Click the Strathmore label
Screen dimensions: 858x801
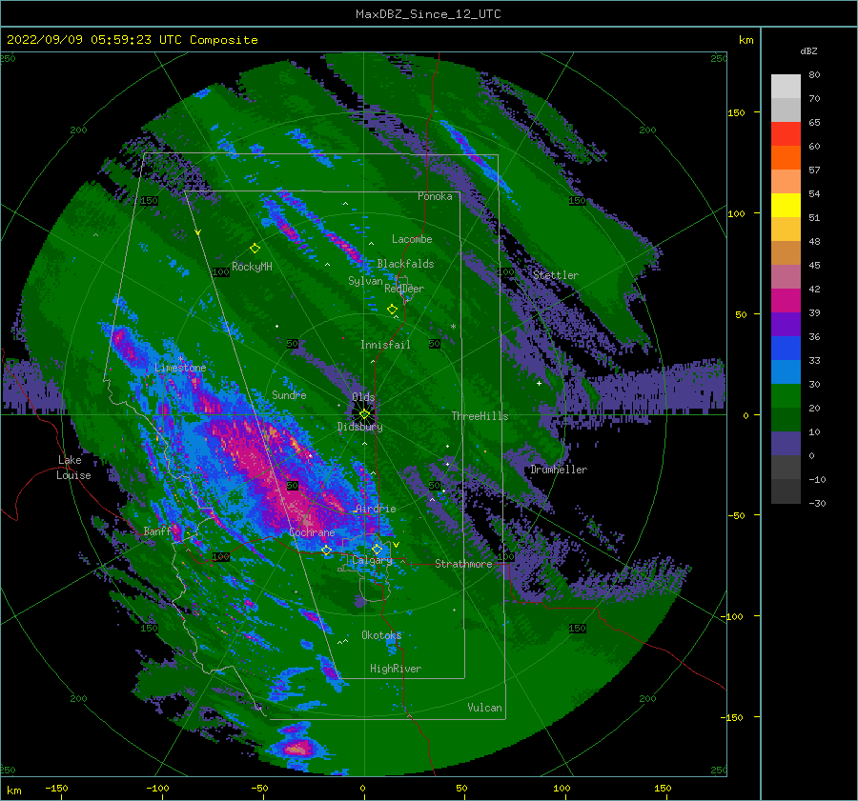(463, 564)
